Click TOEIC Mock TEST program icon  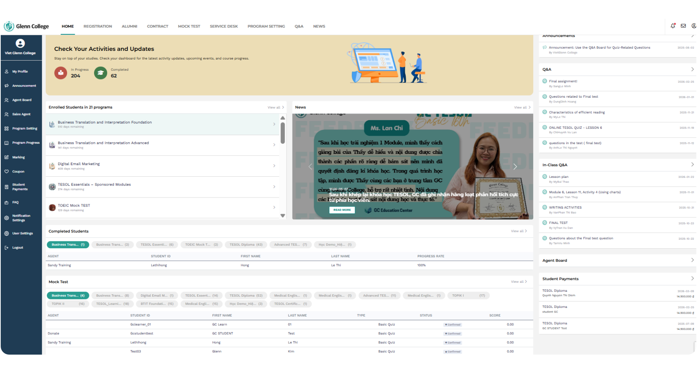[52, 208]
